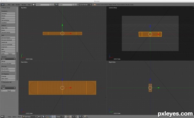The height and width of the screenshot is (118, 194).
Task: Open the viewport shading dropdown
Action: [39, 116]
